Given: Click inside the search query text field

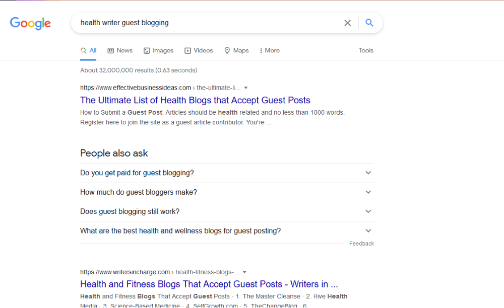Looking at the screenshot, I should (209, 23).
